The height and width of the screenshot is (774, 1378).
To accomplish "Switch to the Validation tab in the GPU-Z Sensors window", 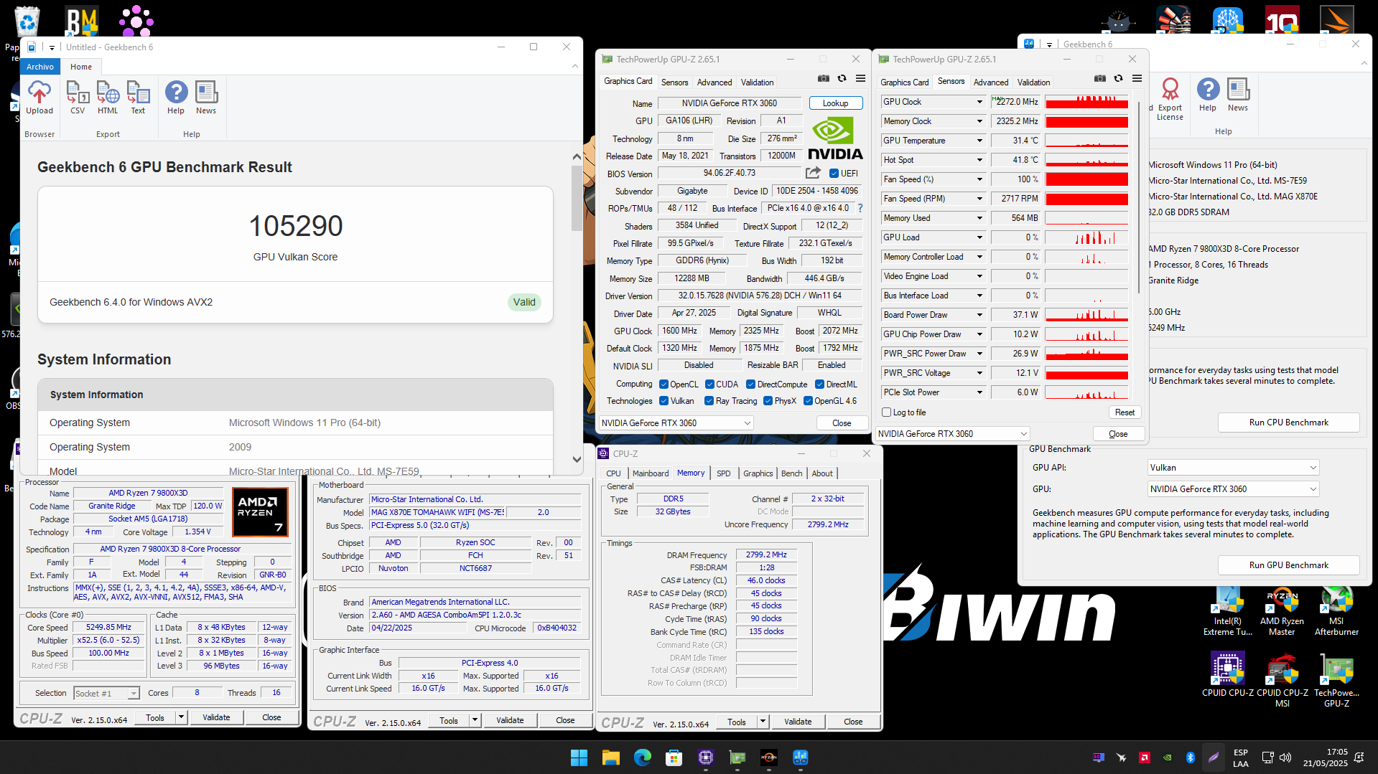I will click(1033, 82).
